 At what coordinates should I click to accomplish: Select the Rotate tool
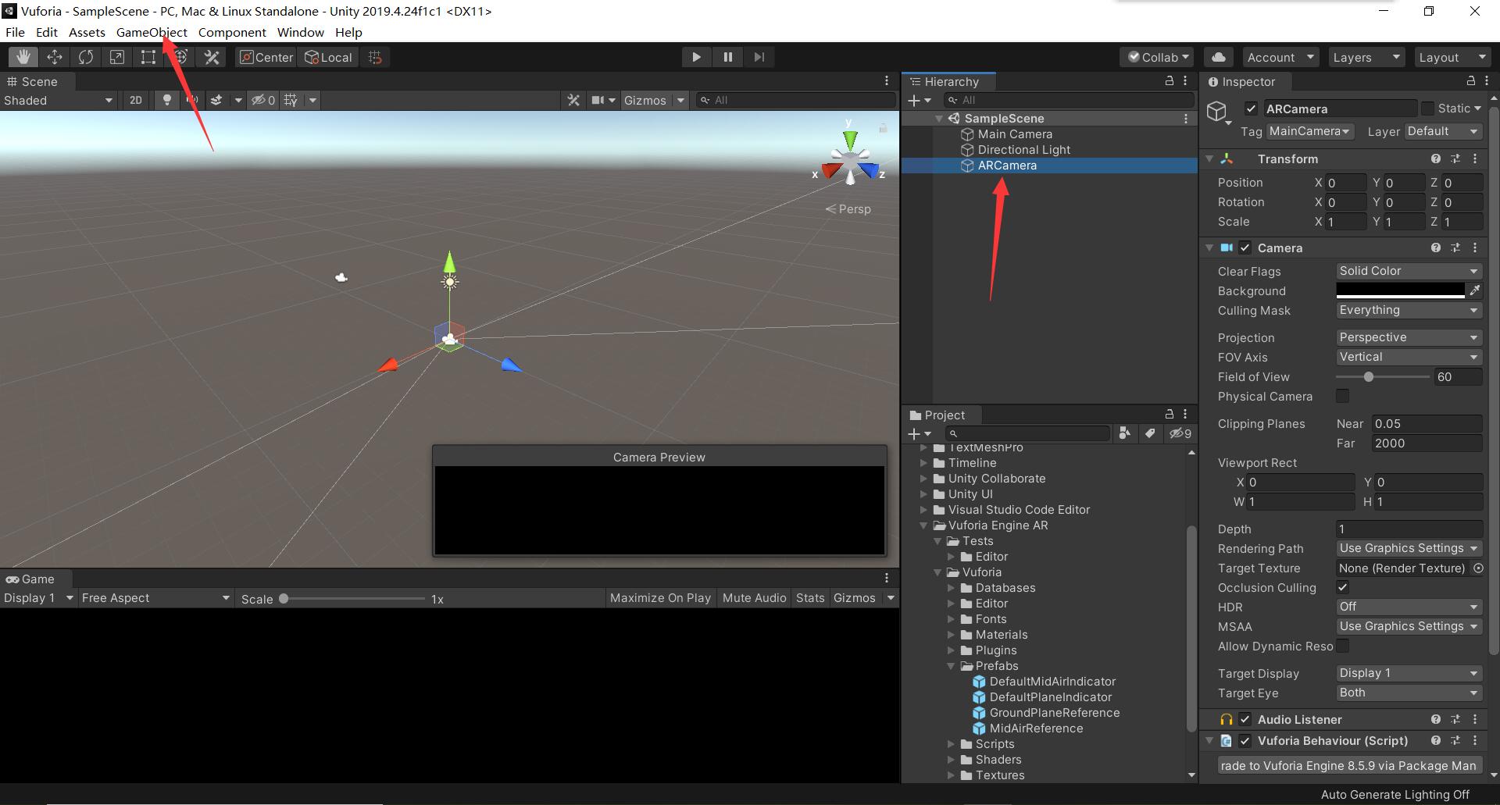[x=86, y=57]
